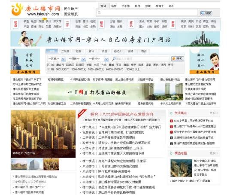Click dark number 4 badge in 关注焦点
Viewport: 230px width, 195px height.
click(x=171, y=138)
